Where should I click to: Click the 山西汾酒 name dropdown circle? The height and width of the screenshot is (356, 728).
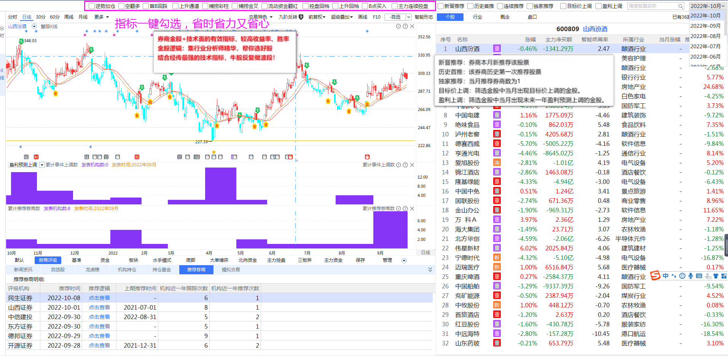pos(34,27)
